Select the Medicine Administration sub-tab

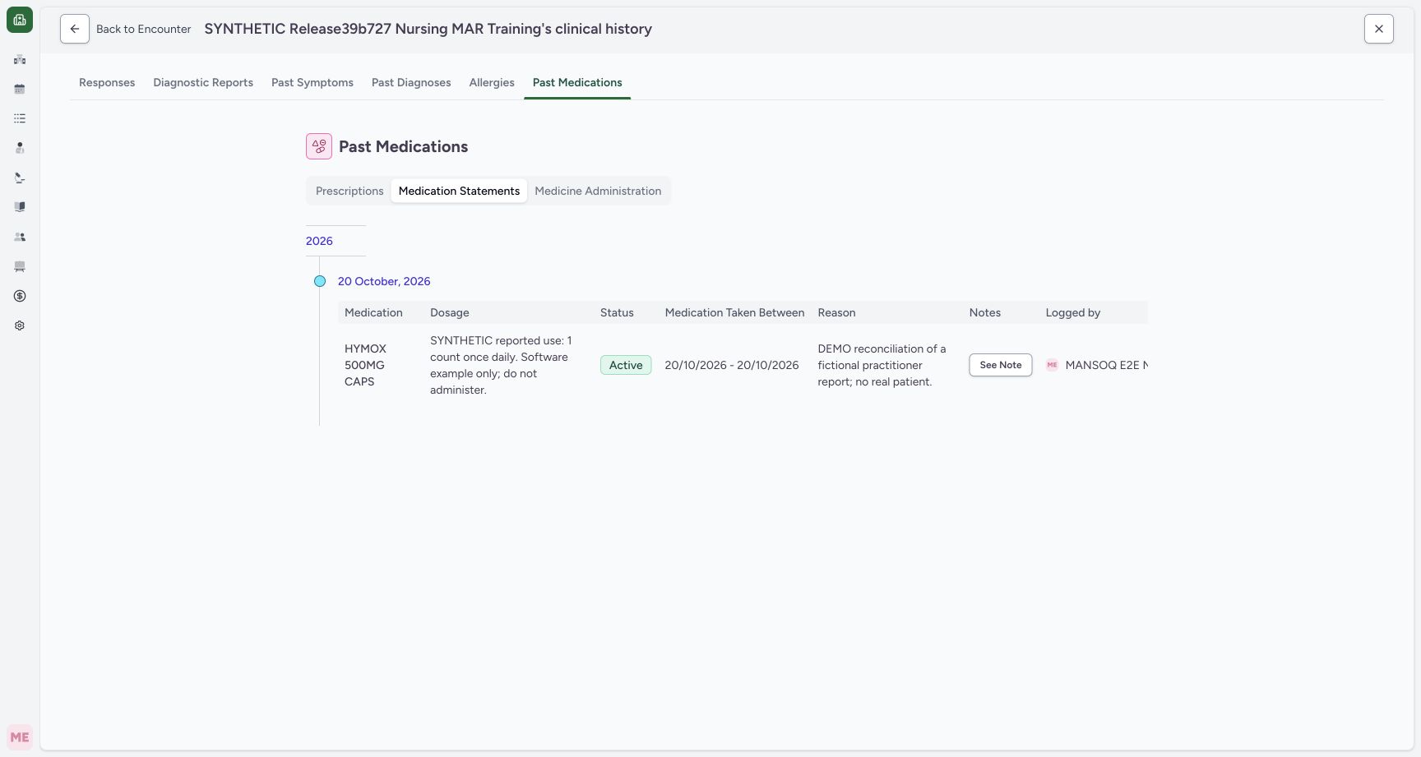pos(598,191)
